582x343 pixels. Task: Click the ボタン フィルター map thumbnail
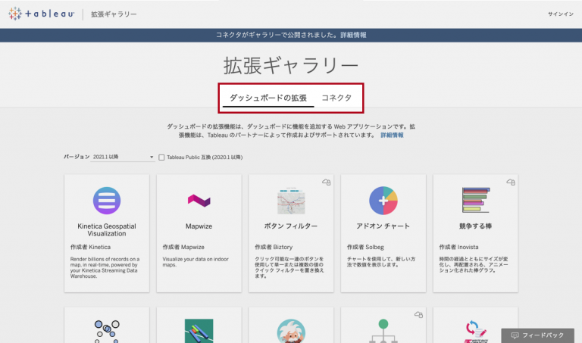pos(291,201)
